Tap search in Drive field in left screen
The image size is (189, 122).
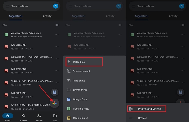click(x=31, y=6)
